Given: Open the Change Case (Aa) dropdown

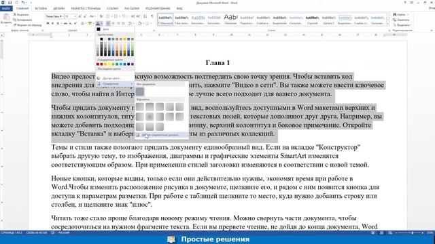Looking at the screenshot, I should pos(92,16).
